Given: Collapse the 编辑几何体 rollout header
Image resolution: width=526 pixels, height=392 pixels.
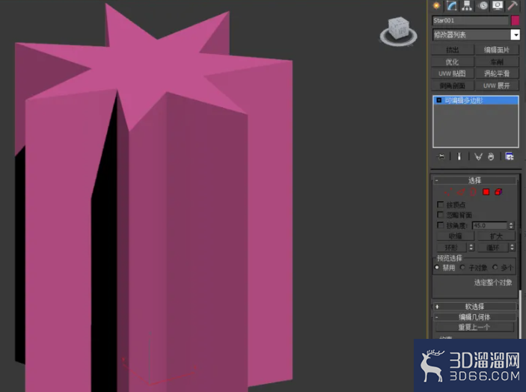Looking at the screenshot, I should tap(474, 317).
